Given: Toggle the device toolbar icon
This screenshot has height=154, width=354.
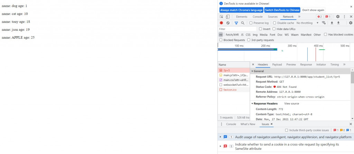Looking at the screenshot, I should [227, 17].
